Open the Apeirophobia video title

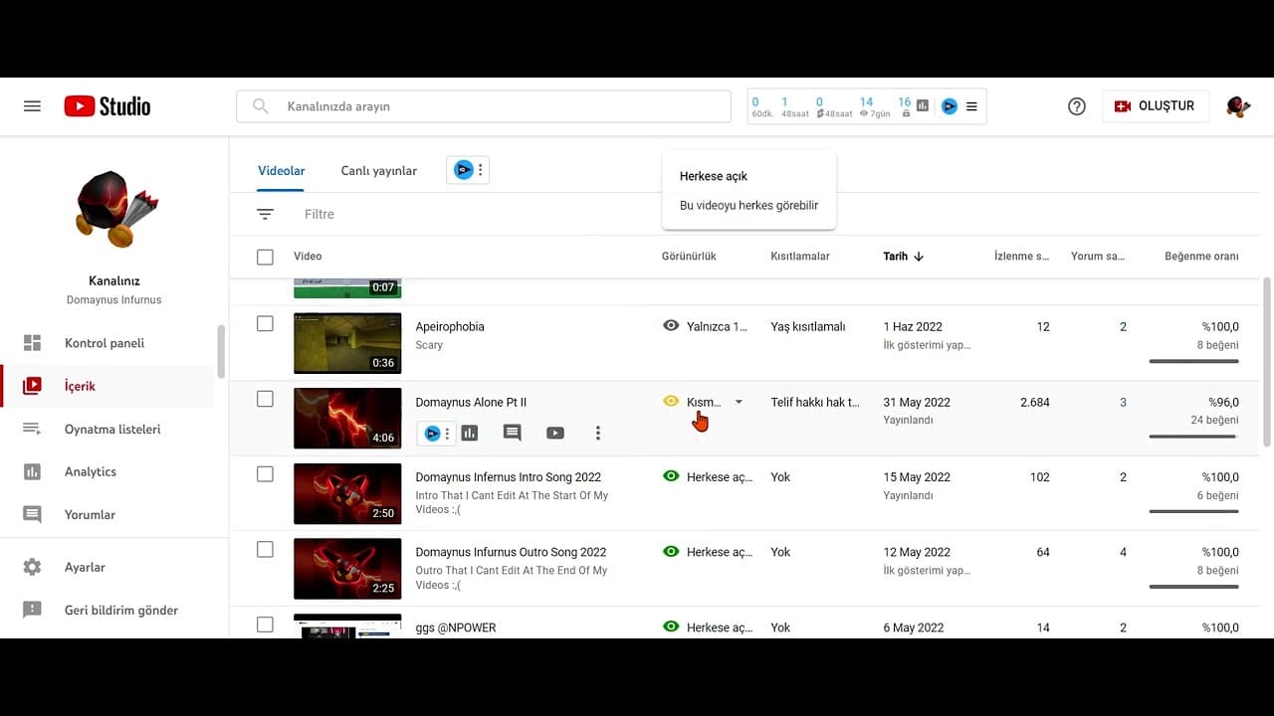450,327
